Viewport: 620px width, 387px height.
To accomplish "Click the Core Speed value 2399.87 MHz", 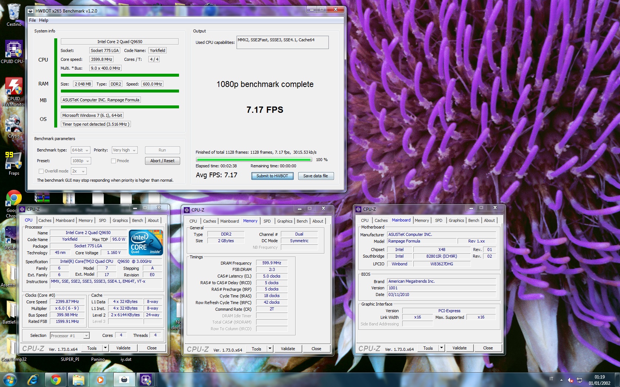I will tap(67, 301).
